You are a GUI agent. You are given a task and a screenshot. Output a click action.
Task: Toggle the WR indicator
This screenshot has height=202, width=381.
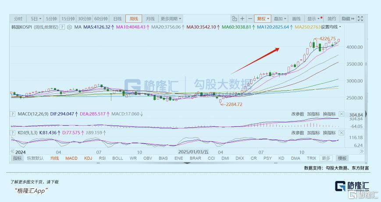pyautogui.click(x=133, y=158)
